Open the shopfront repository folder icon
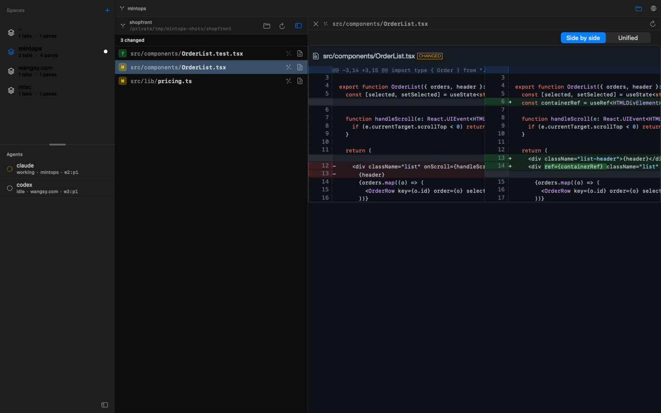 pos(267,26)
